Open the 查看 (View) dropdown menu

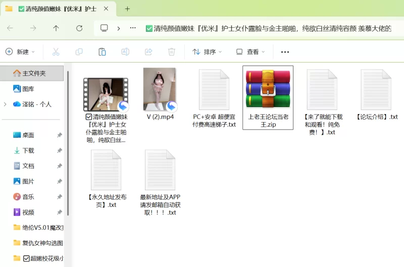coord(250,51)
